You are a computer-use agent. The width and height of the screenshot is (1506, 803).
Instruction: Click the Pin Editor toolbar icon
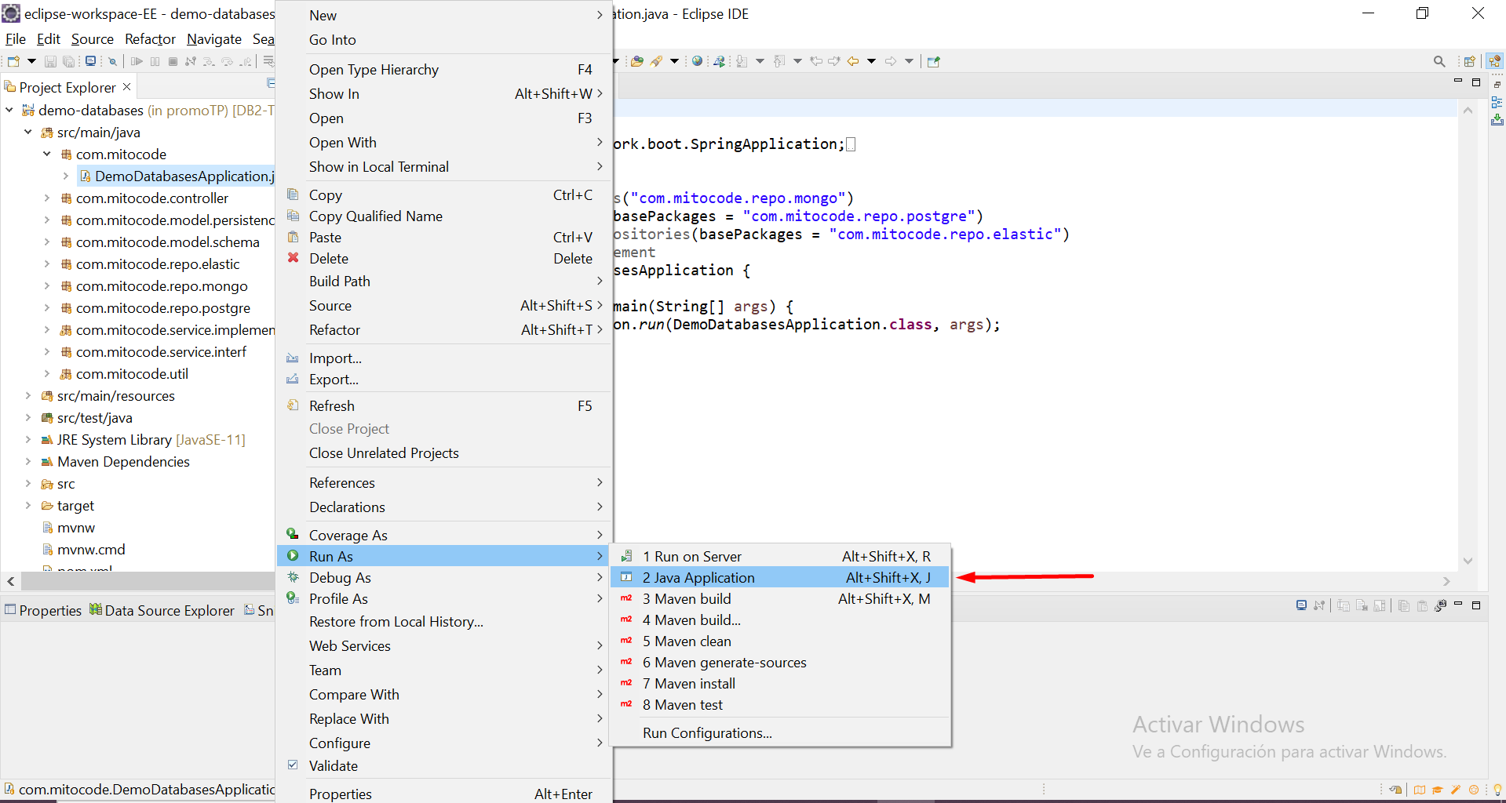click(x=933, y=61)
